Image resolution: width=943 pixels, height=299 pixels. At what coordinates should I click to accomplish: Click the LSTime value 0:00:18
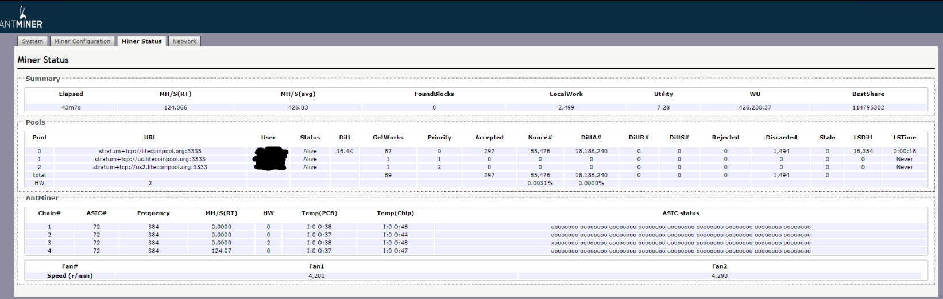pyautogui.click(x=905, y=151)
